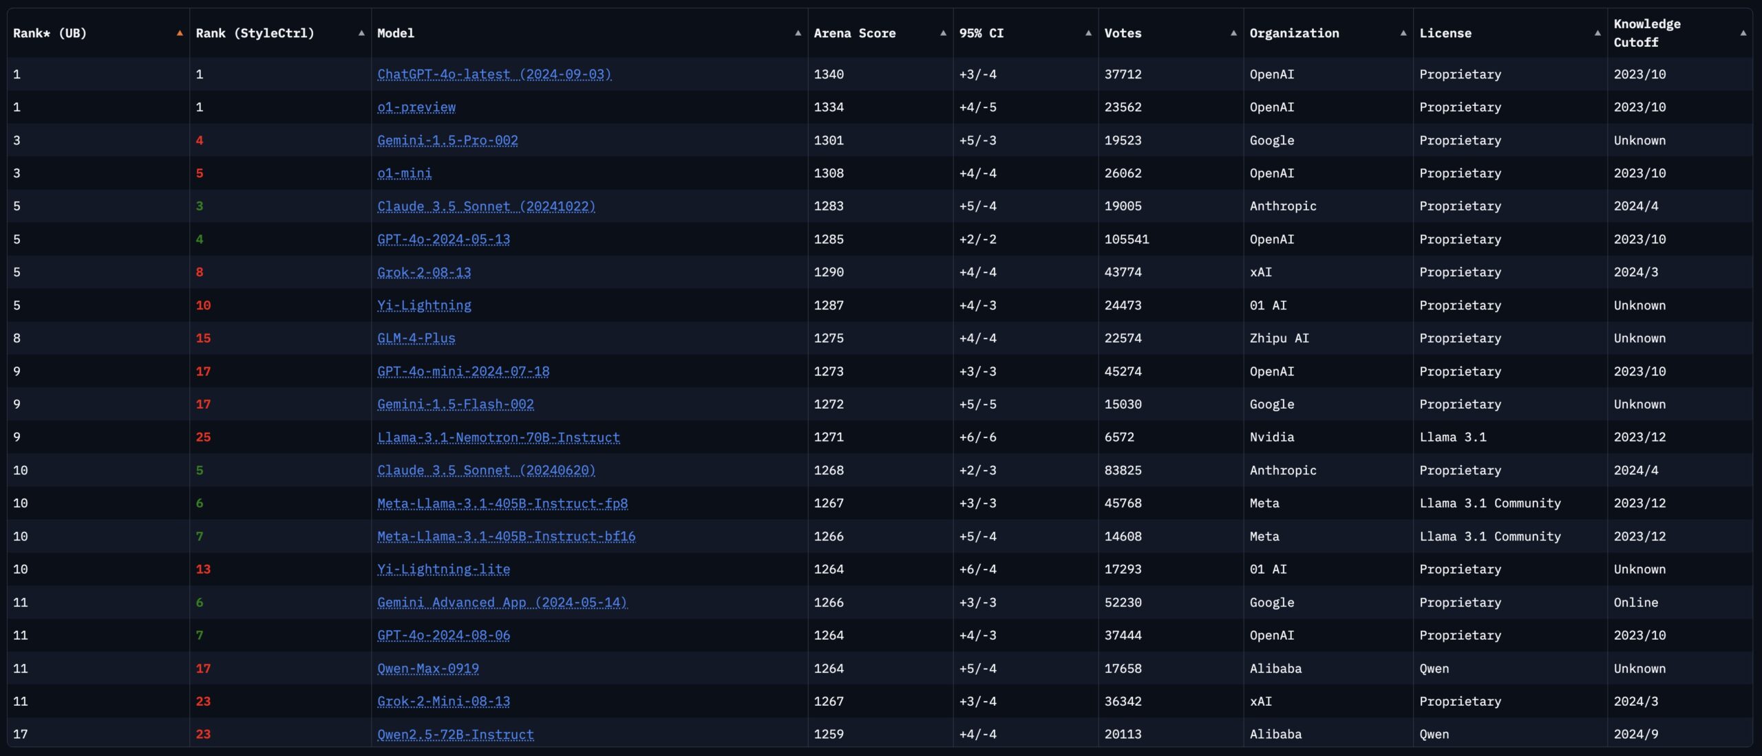The height and width of the screenshot is (756, 1762).
Task: Click the Knowledge Cutoff header label
Action: click(1647, 33)
